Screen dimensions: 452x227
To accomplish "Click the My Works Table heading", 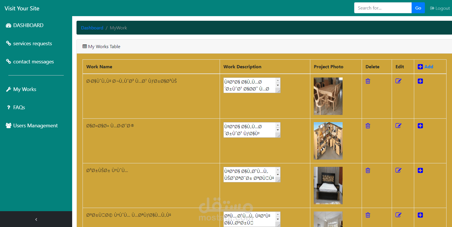I will click(104, 46).
